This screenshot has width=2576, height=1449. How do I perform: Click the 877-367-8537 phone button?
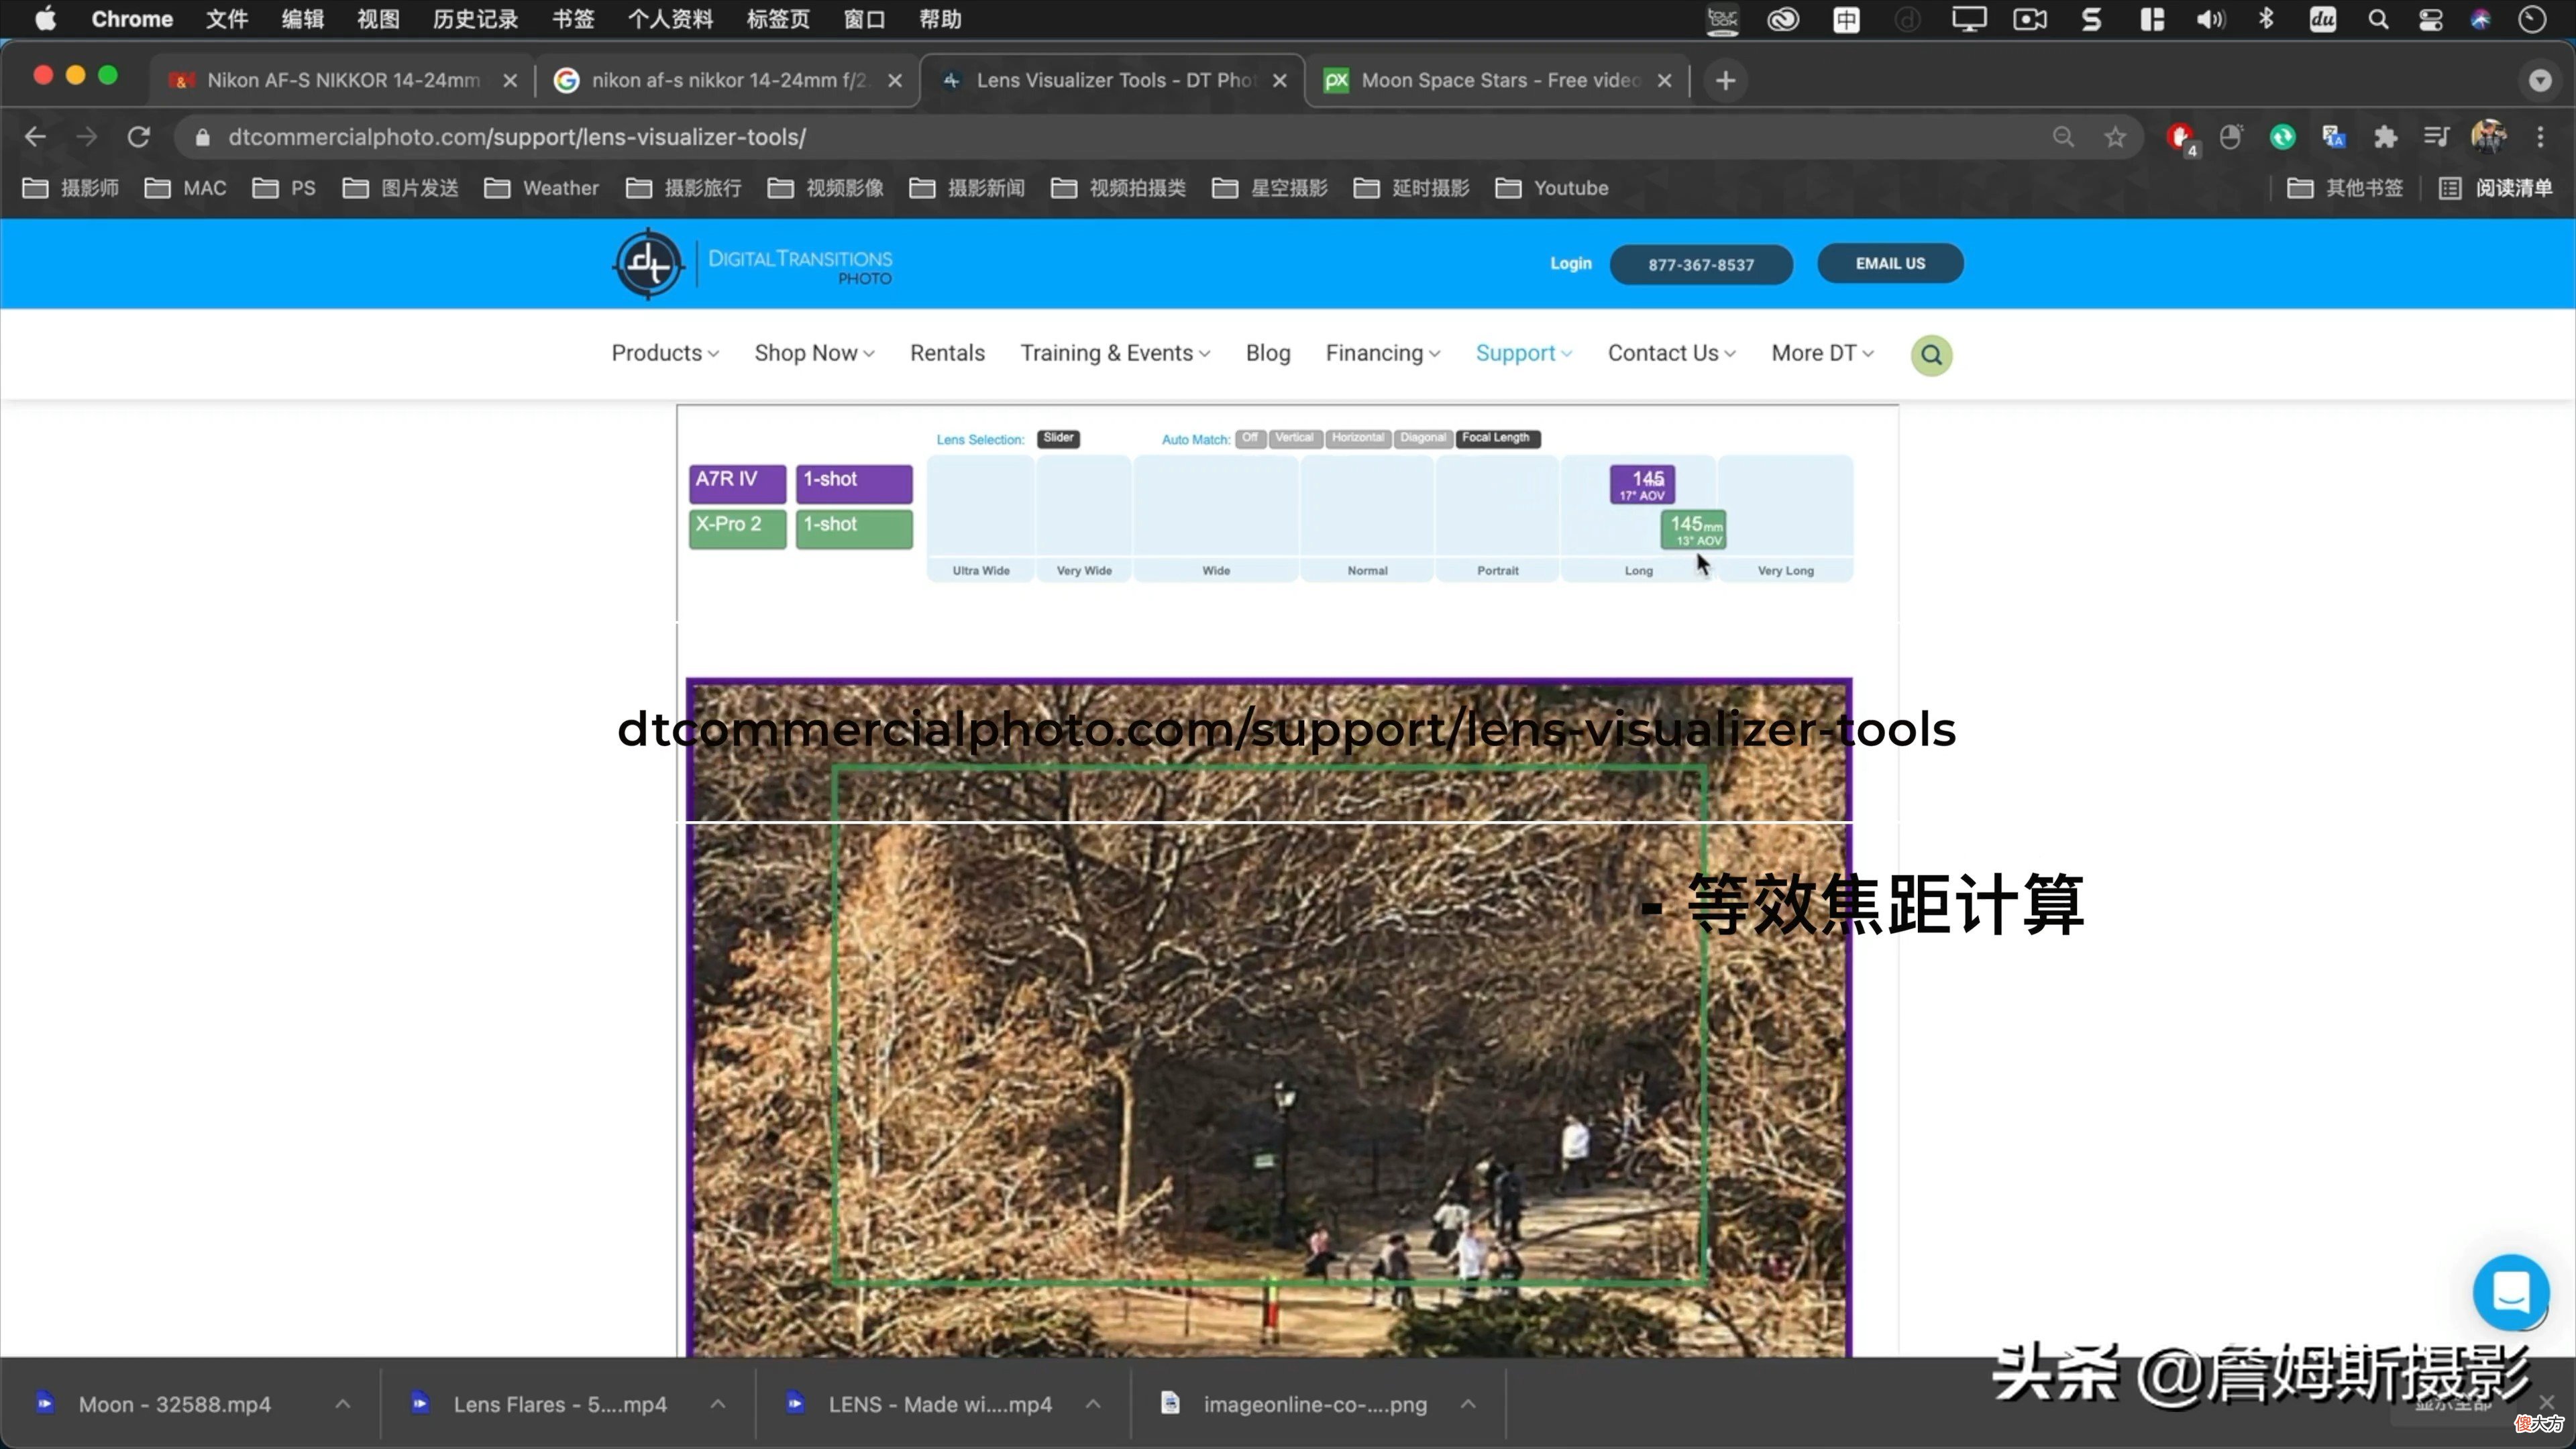[1701, 265]
